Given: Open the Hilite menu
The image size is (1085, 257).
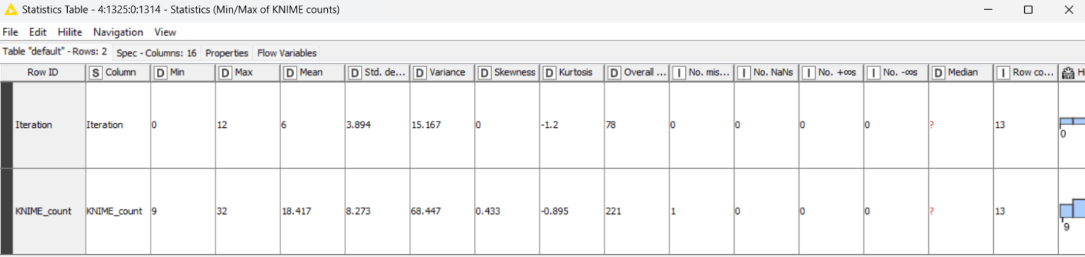Looking at the screenshot, I should [70, 32].
